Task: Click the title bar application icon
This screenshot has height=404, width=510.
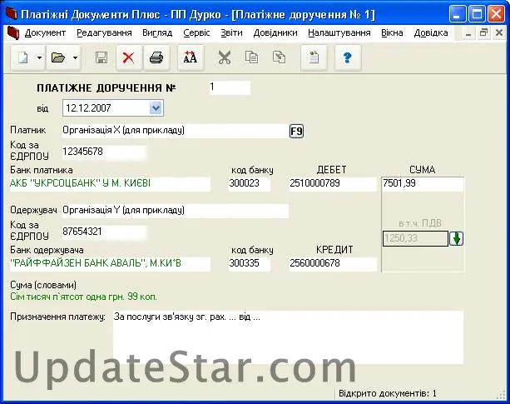Action: [12, 14]
